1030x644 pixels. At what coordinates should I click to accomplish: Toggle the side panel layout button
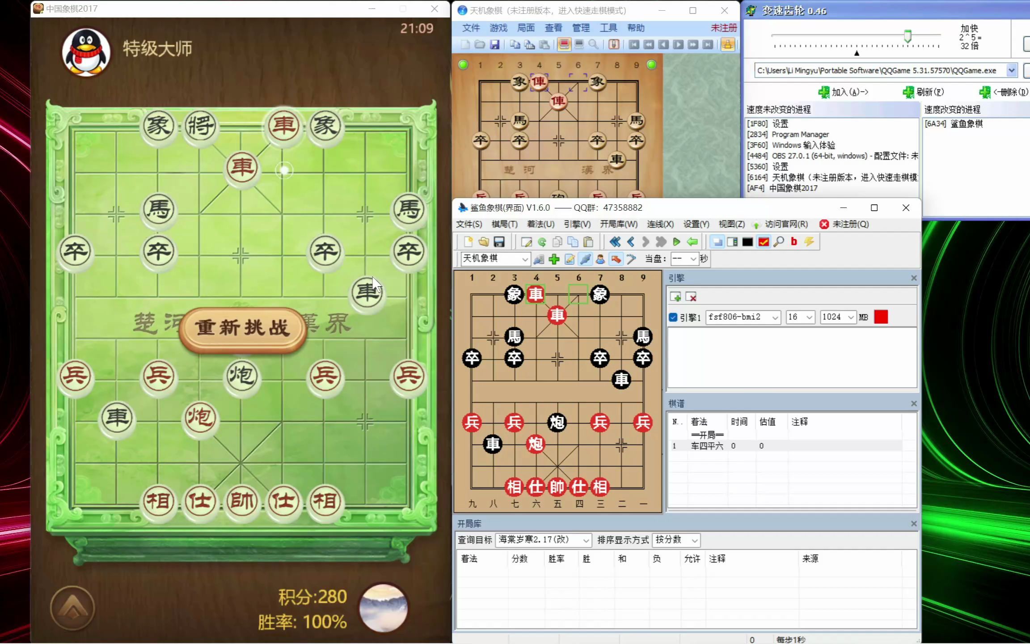pos(732,242)
